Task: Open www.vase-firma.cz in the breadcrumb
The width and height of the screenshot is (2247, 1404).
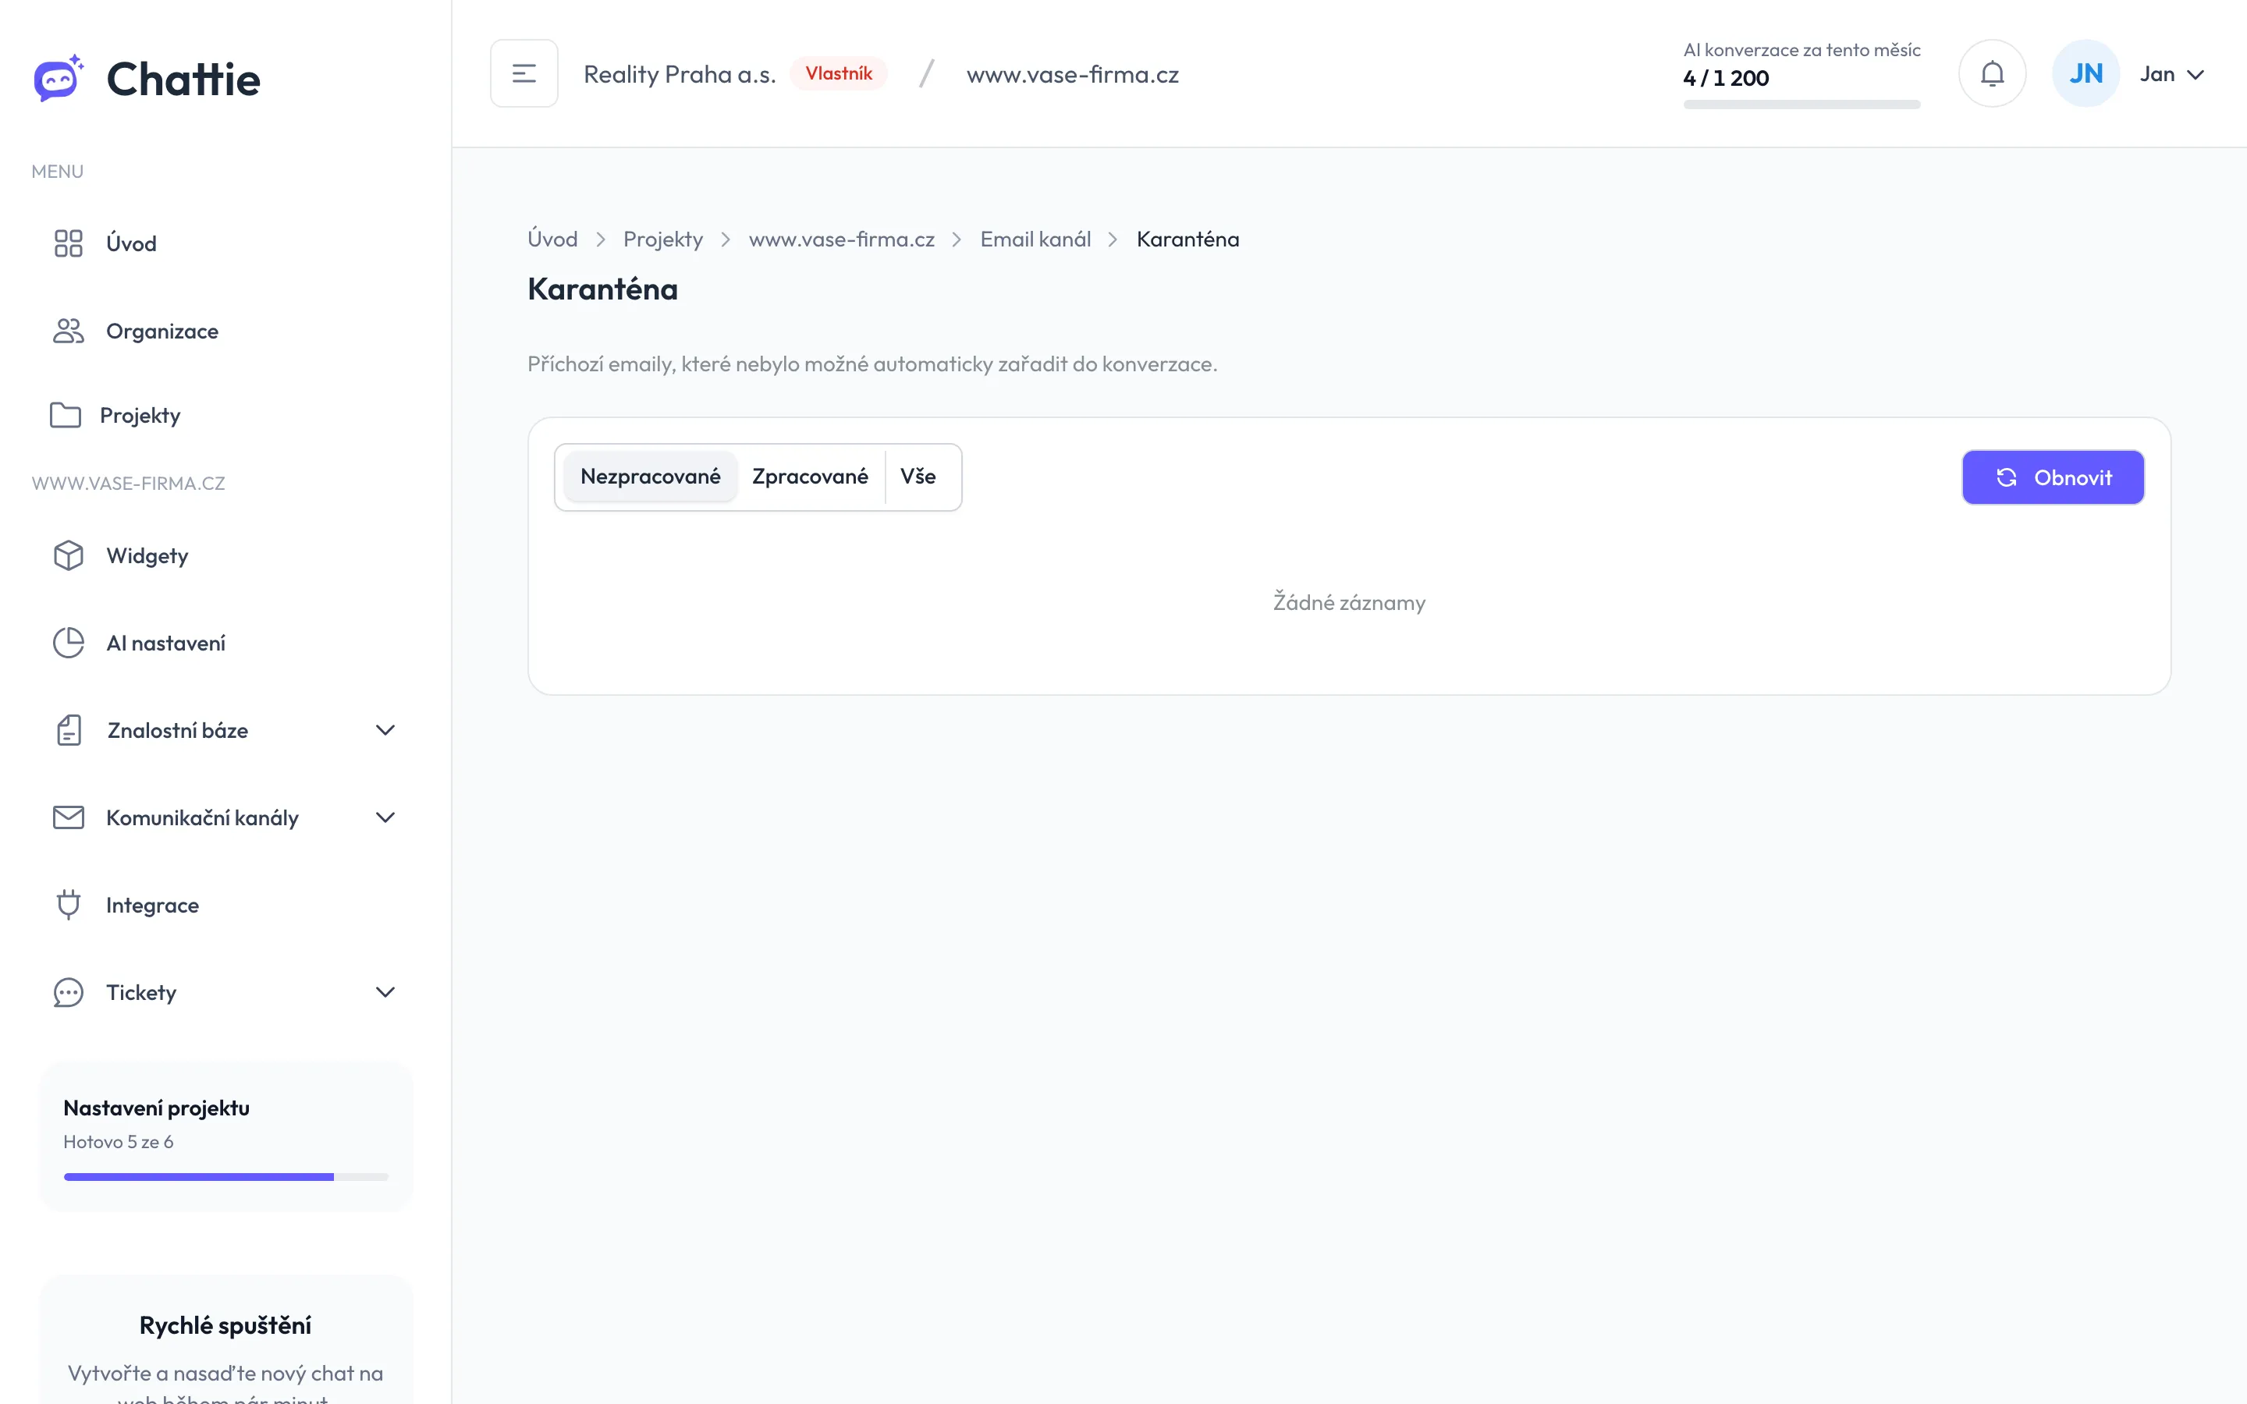Action: coord(841,239)
